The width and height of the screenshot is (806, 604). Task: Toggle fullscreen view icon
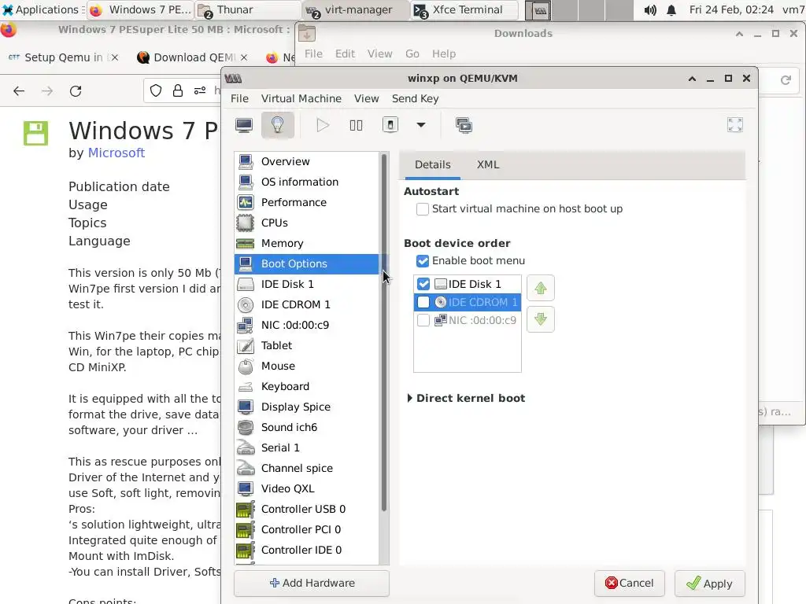pyautogui.click(x=735, y=125)
